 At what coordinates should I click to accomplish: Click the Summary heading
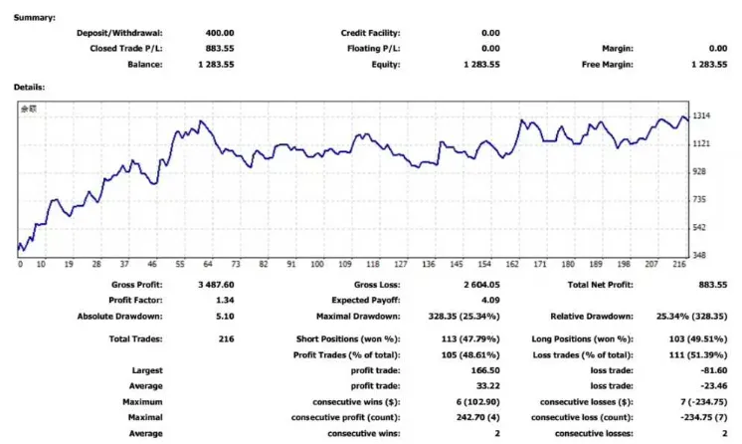tap(35, 17)
